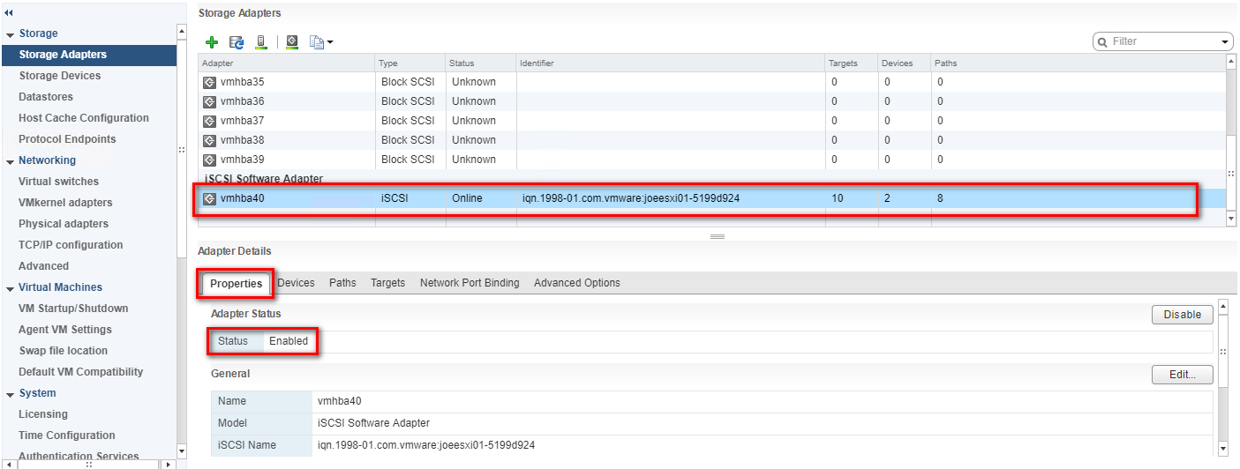Open Virtual switches in the sidebar

click(x=58, y=182)
